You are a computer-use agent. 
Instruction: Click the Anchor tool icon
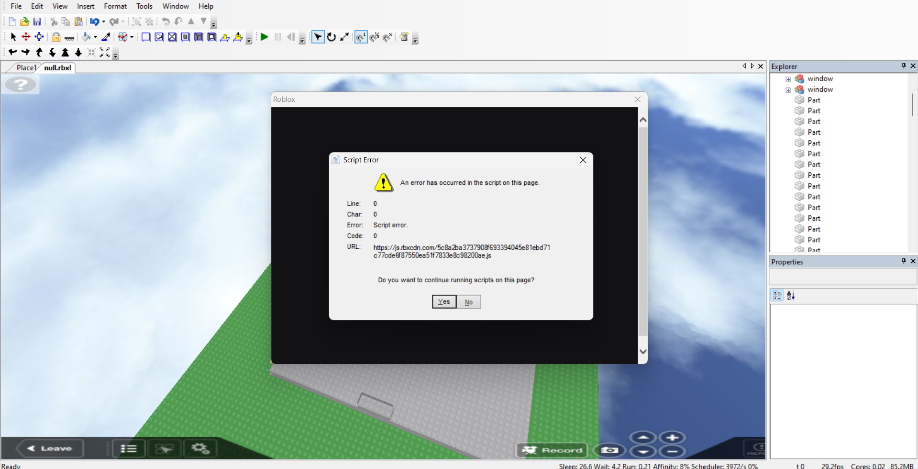(69, 37)
